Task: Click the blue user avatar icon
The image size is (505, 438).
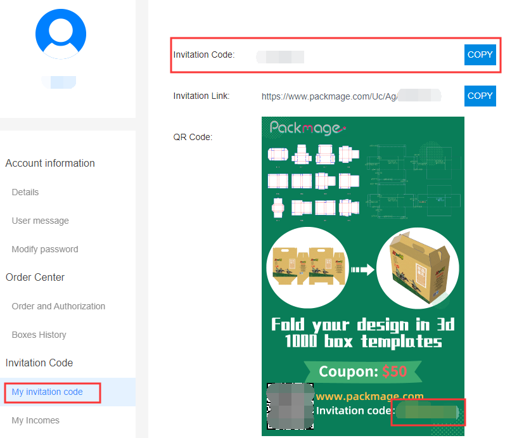Action: [x=61, y=34]
